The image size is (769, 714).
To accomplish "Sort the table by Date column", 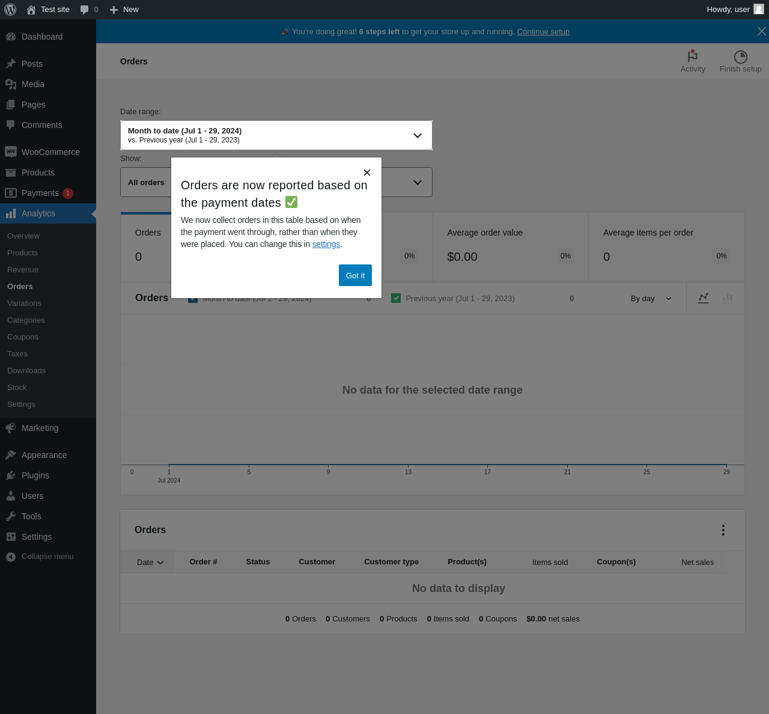I will point(150,563).
